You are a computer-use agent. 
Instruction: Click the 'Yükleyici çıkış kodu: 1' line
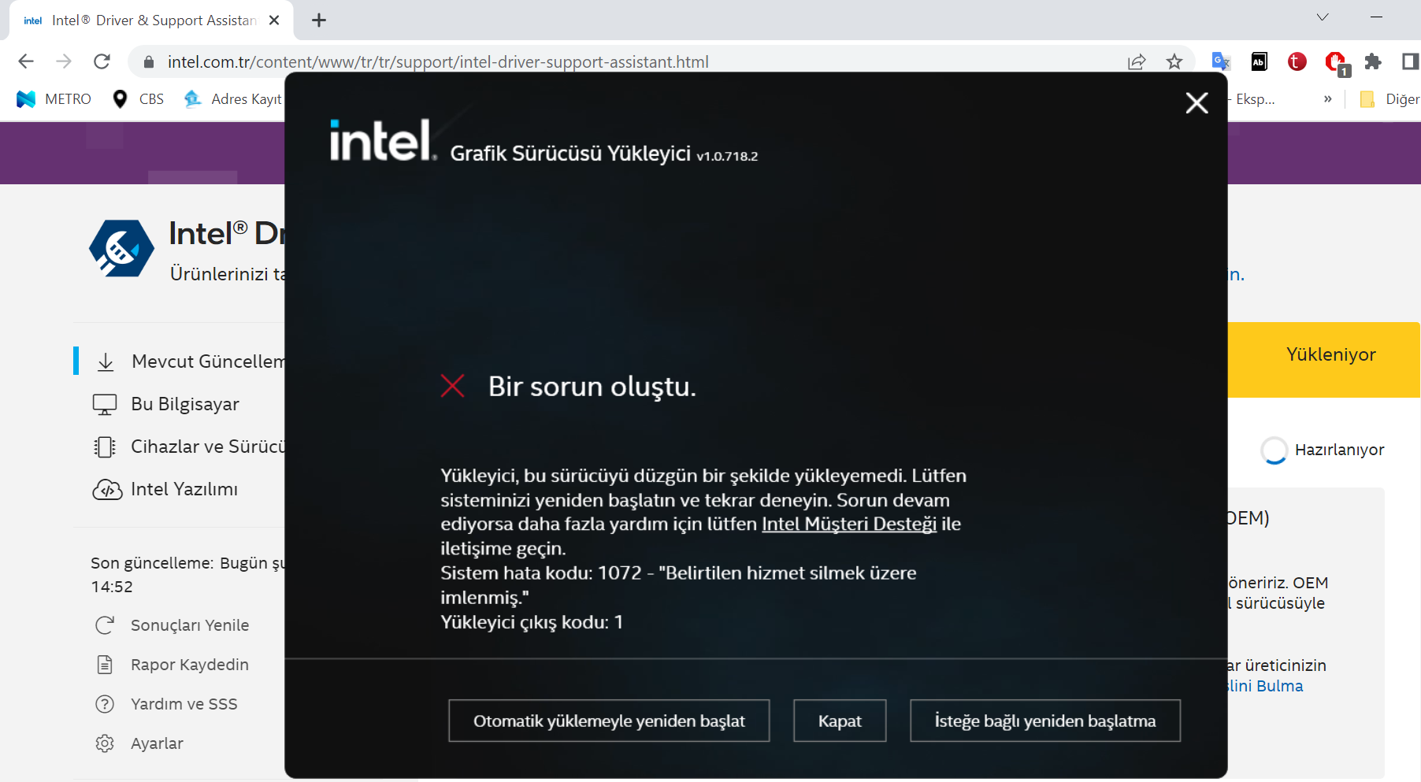point(532,622)
